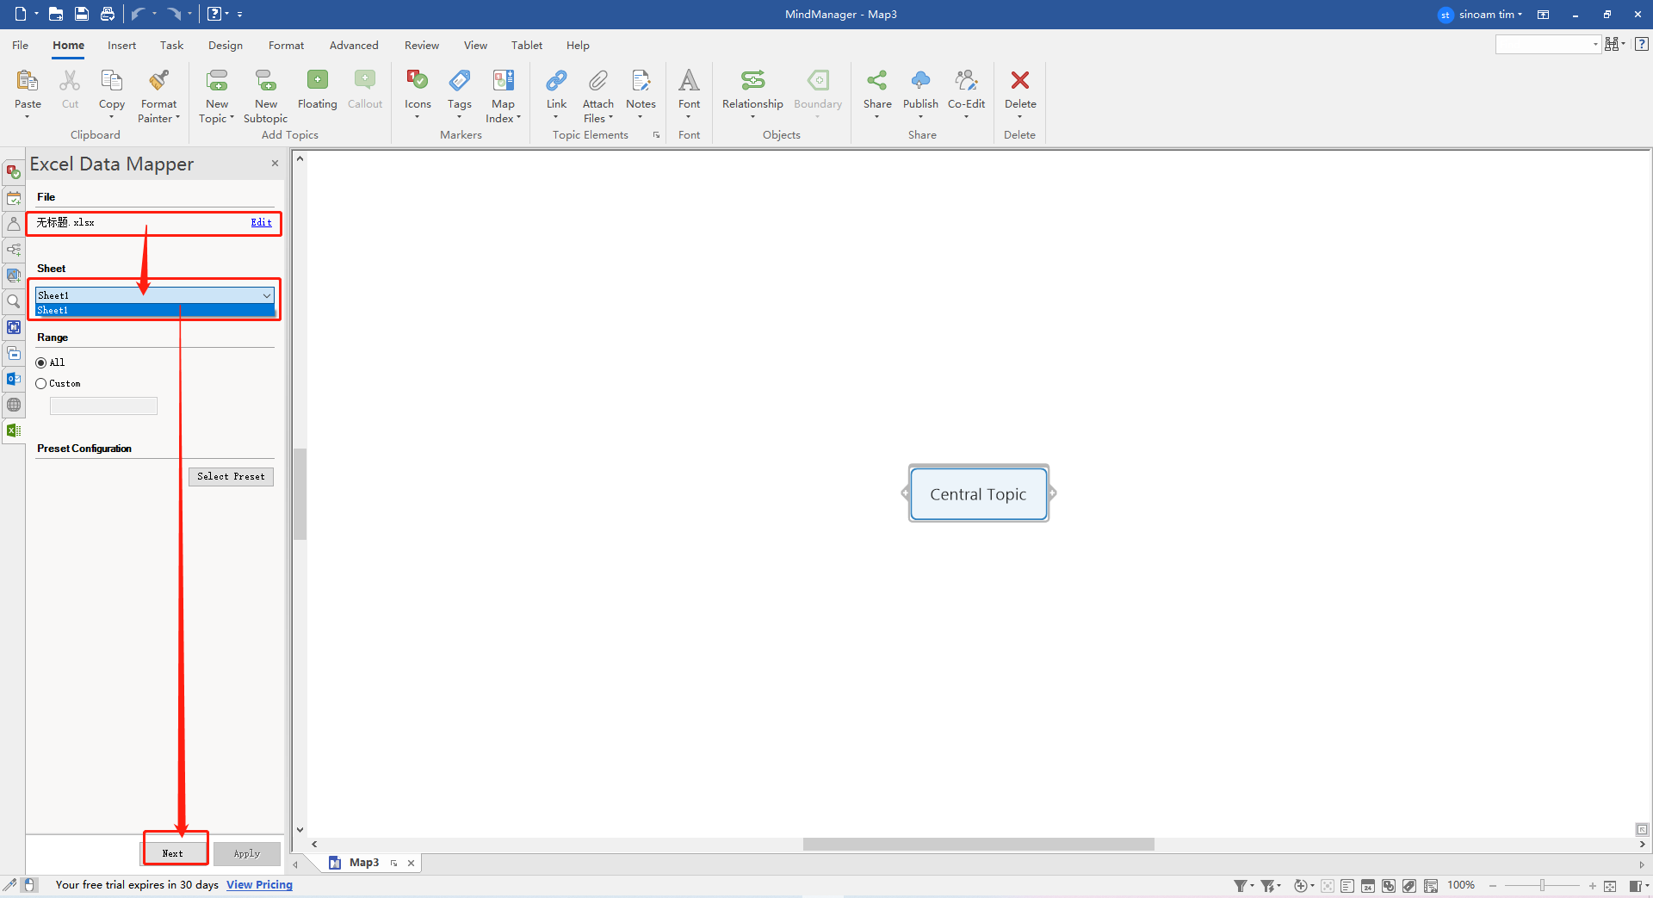Screen dimensions: 1653x898
Task: Close the Excel Data Mapper panel
Action: 275,164
